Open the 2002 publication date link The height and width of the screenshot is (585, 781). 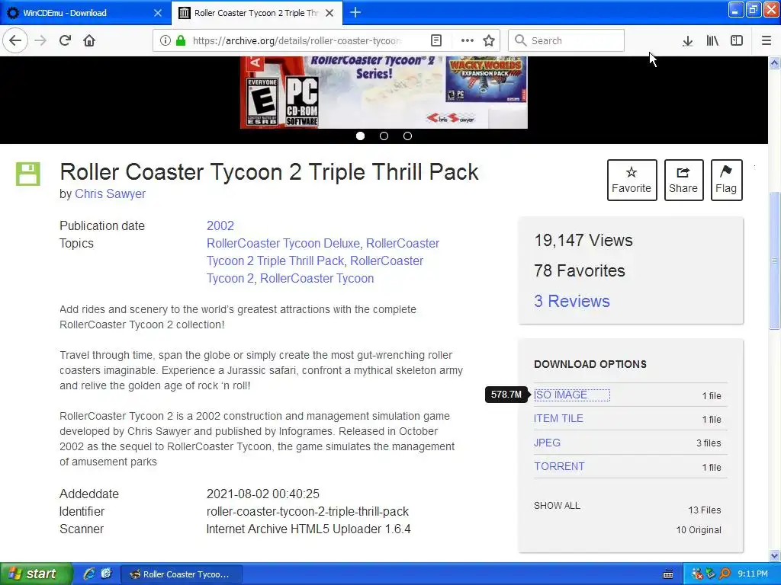click(x=220, y=225)
